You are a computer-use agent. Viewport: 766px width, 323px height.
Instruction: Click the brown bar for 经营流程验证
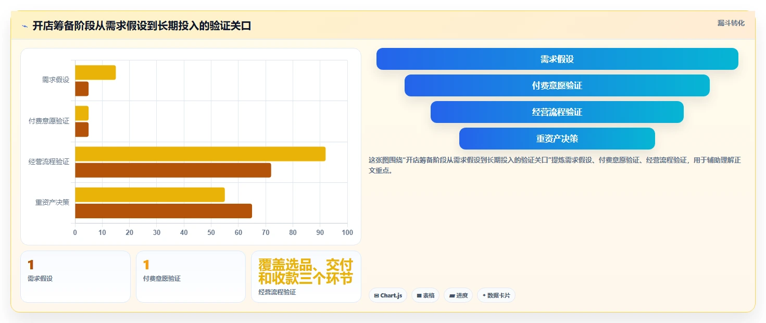tap(173, 170)
